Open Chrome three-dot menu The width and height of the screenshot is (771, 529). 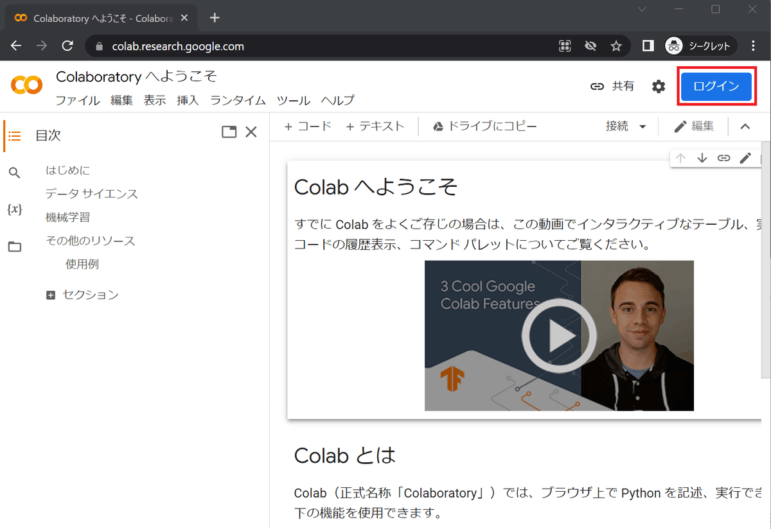click(754, 46)
